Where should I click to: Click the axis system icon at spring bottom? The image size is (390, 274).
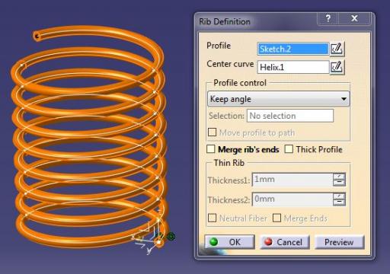146,238
